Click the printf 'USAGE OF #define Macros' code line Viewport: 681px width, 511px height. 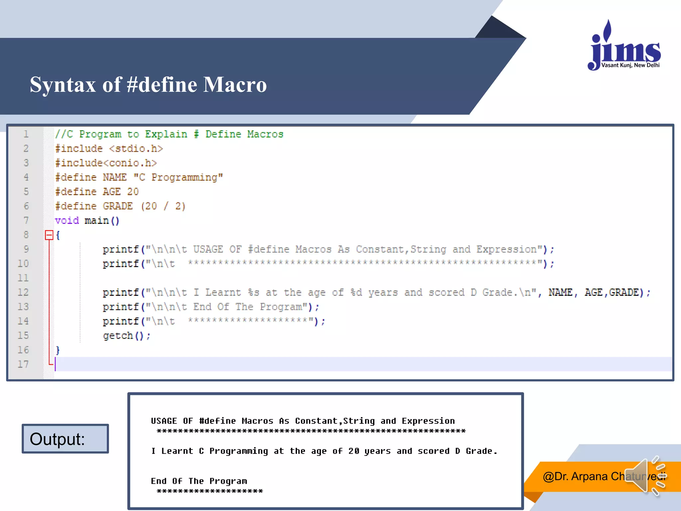click(328, 249)
